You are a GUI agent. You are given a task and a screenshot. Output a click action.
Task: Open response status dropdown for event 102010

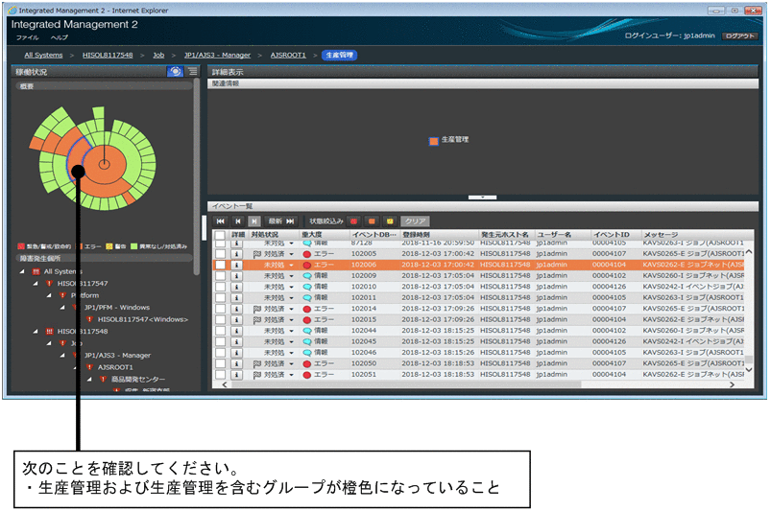pyautogui.click(x=292, y=287)
